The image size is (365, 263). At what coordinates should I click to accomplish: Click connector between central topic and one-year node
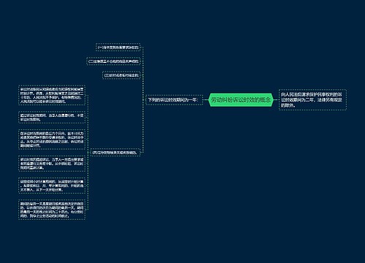206,100
